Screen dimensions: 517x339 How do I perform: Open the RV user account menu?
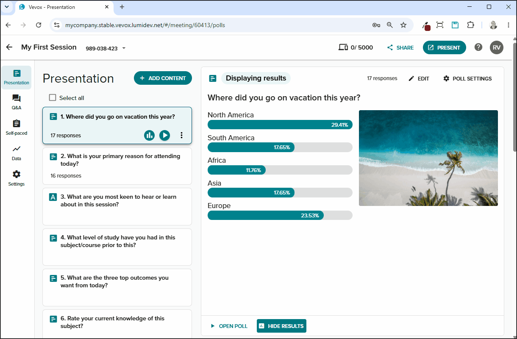click(x=497, y=47)
